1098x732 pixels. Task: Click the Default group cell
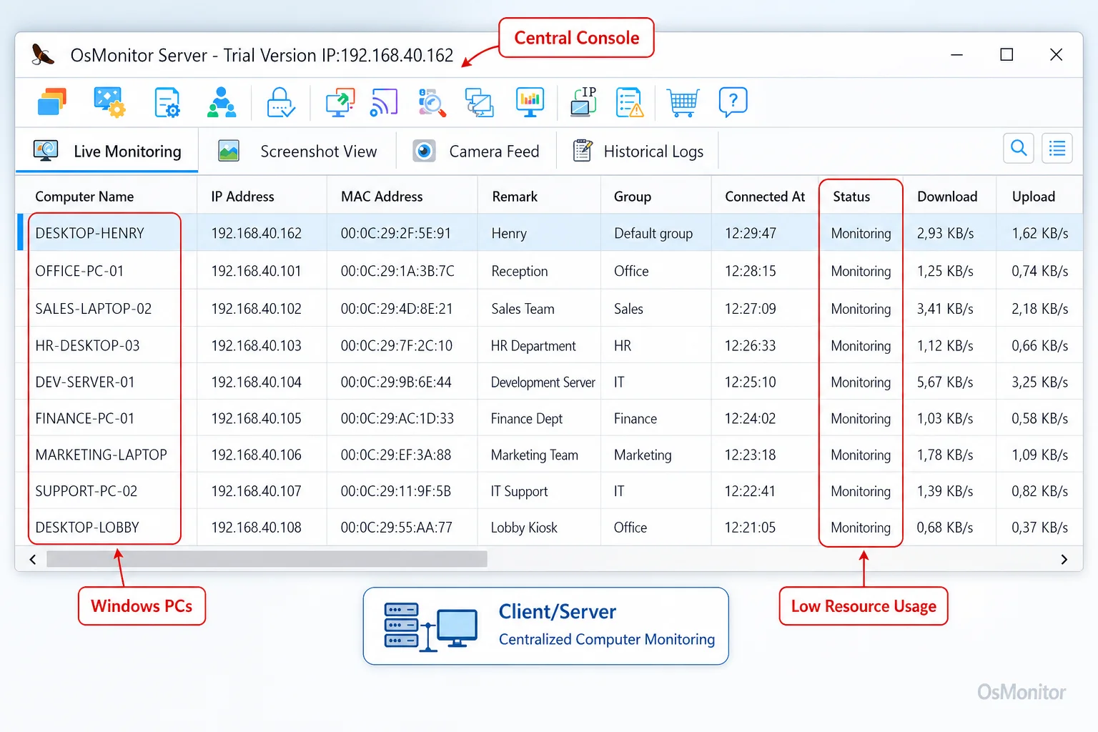pos(653,233)
